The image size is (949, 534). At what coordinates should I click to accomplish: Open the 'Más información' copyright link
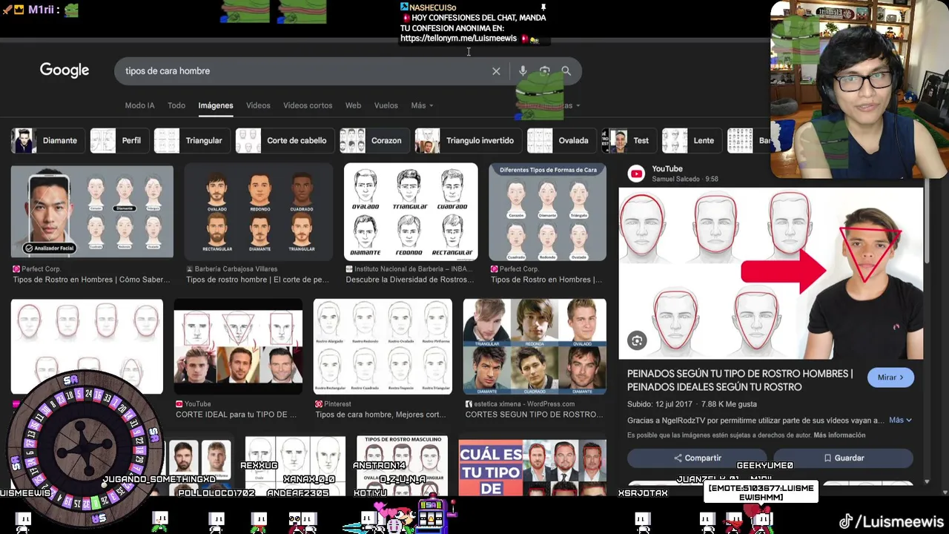point(839,435)
